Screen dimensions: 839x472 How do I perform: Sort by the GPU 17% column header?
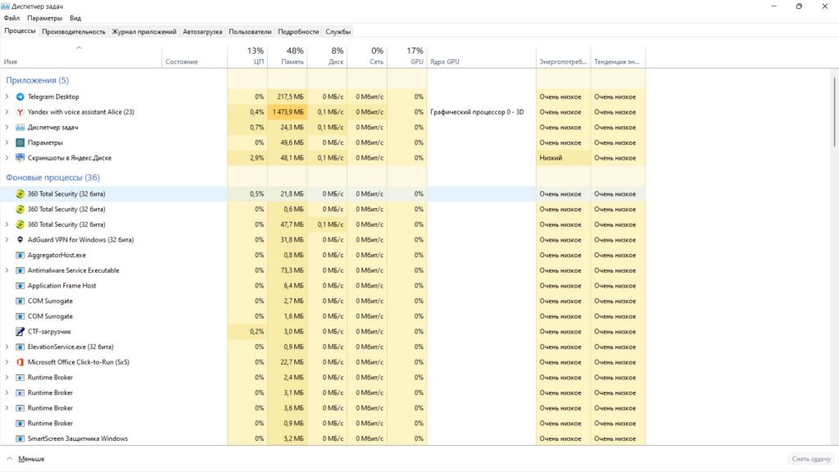click(407, 57)
